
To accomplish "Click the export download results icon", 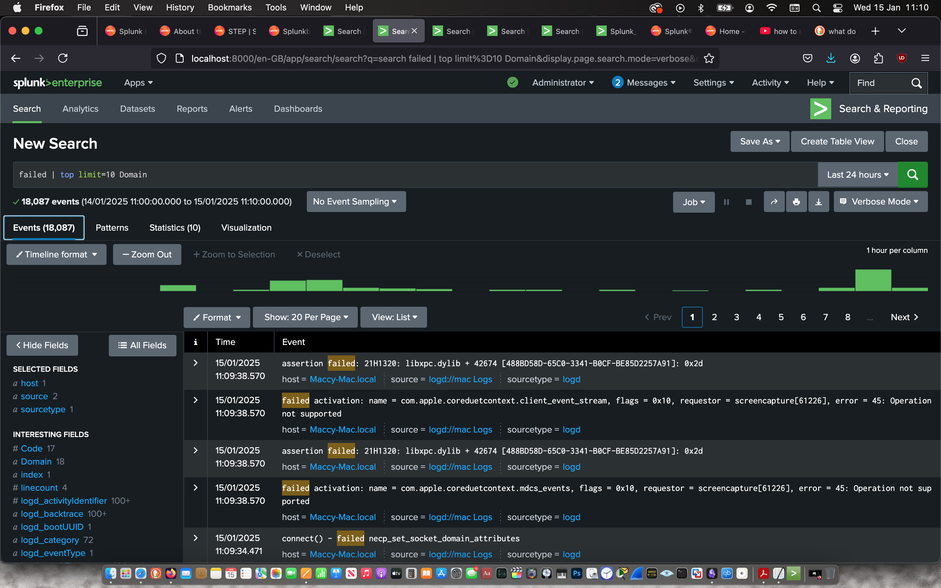I will pos(818,202).
